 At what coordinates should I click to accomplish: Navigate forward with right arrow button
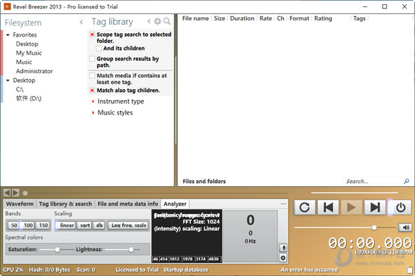[x=16, y=193]
